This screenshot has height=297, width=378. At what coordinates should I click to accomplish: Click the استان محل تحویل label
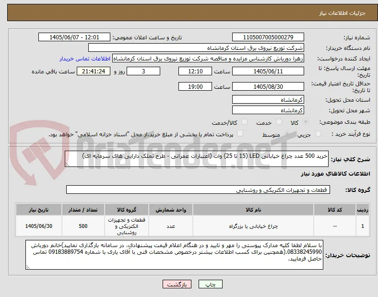click(x=348, y=100)
